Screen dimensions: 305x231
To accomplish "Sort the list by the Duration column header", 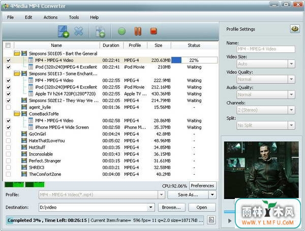I will click(111, 45).
